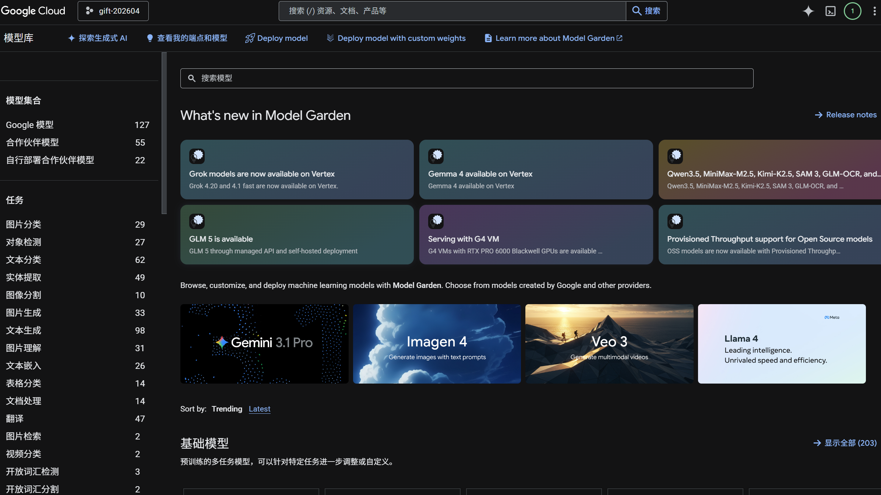Focus the top resource search field
This screenshot has height=495, width=881.
(452, 11)
